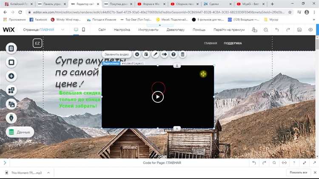Open the Media manager icon in sidebar
319x179 pixels.
point(11,104)
